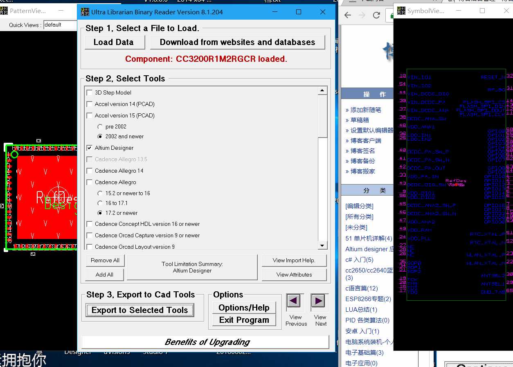This screenshot has height=367, width=513.
Task: Select the 'pre 2002' radio button
Action: tap(100, 127)
